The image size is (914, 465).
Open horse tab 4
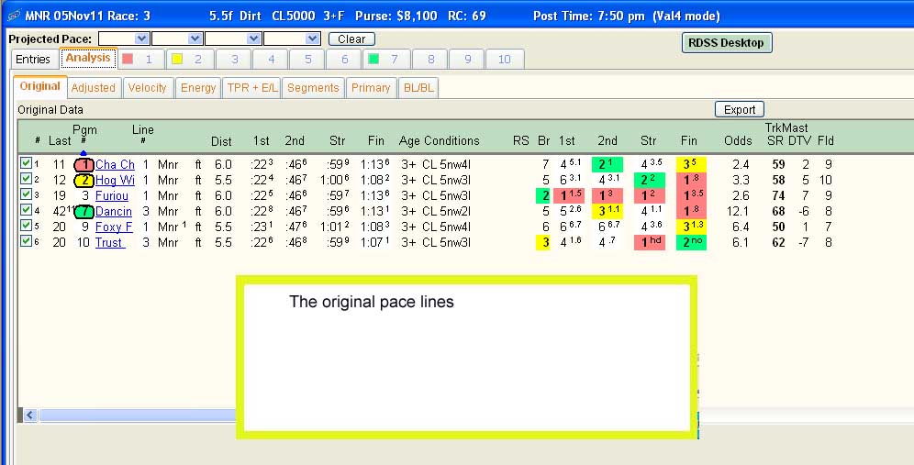[x=271, y=60]
